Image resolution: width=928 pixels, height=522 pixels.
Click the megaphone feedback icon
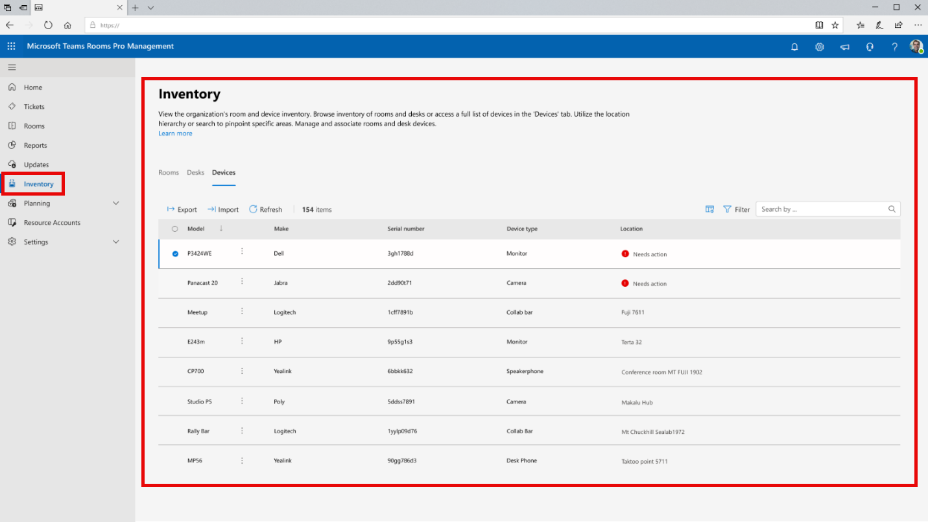(845, 47)
